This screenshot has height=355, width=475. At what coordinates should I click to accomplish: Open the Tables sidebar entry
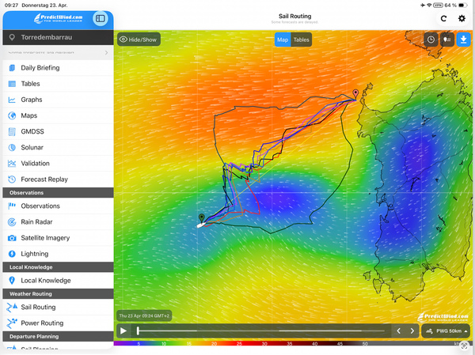click(58, 84)
